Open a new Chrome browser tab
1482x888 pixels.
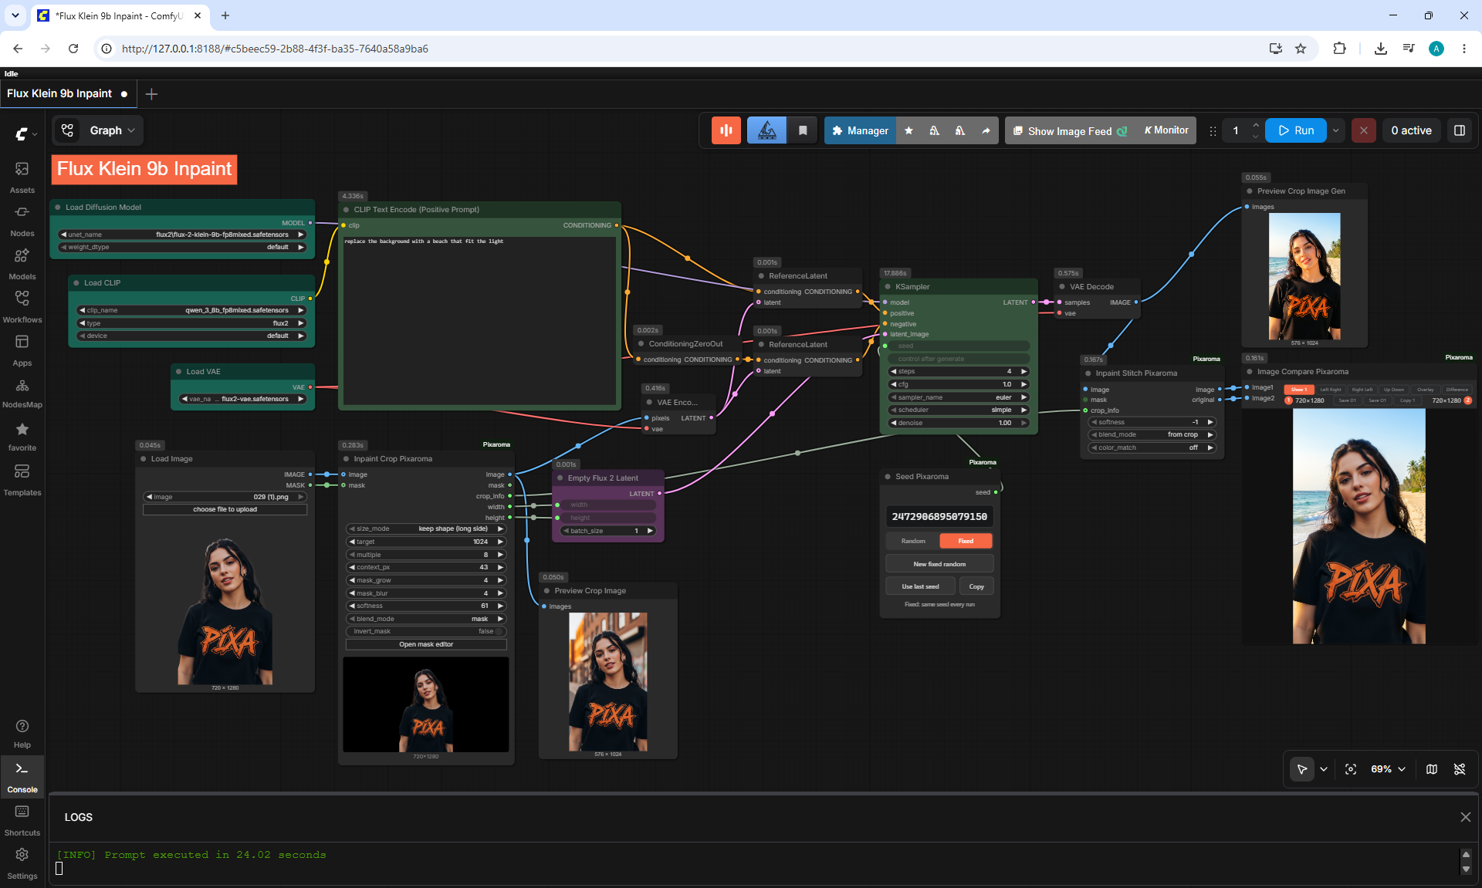click(x=225, y=15)
